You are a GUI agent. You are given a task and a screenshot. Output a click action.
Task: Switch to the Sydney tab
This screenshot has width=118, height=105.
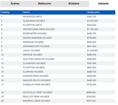pos(15,3)
